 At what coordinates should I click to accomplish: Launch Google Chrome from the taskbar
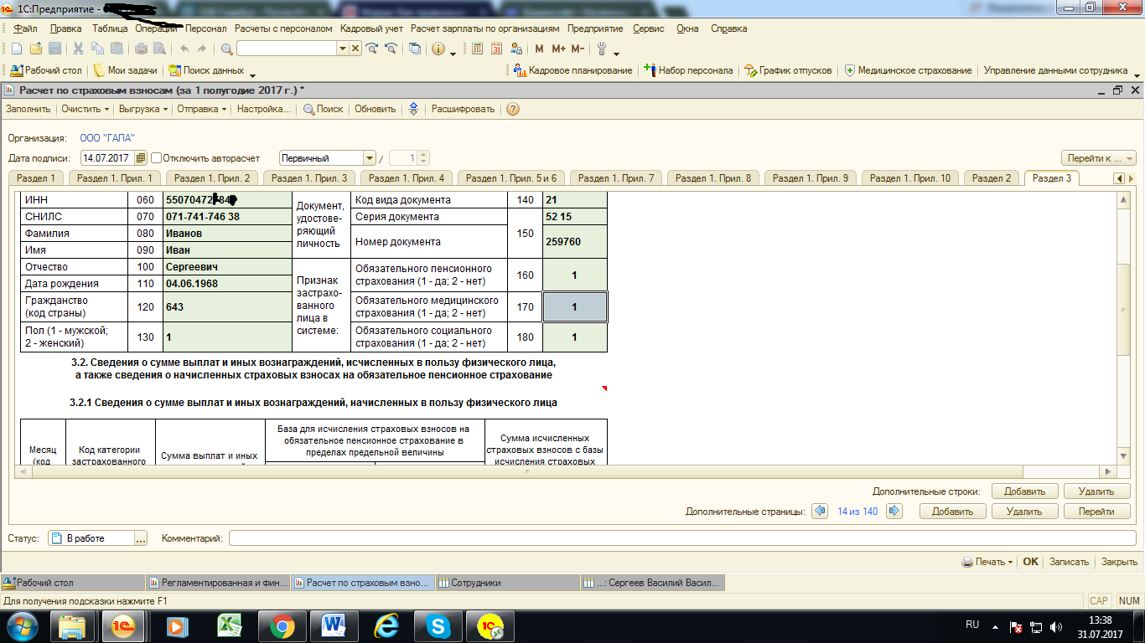pos(281,625)
